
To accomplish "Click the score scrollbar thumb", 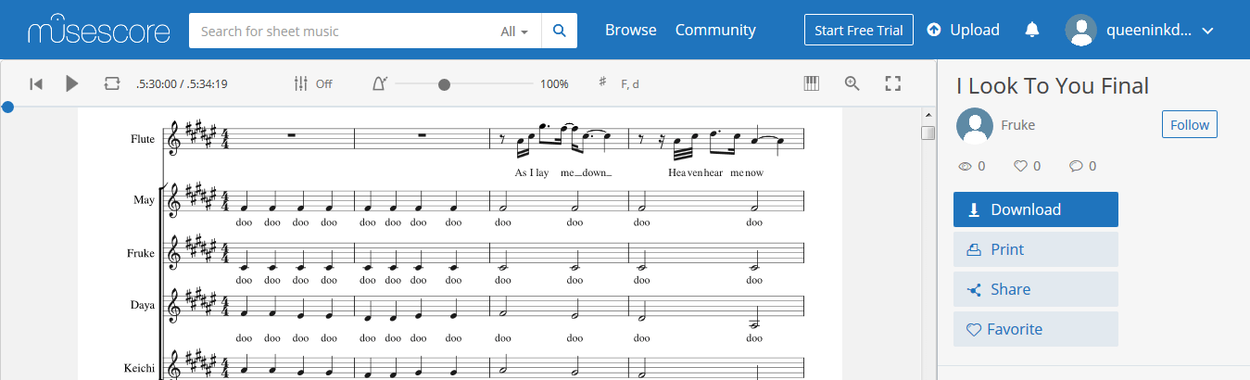I will (x=928, y=133).
